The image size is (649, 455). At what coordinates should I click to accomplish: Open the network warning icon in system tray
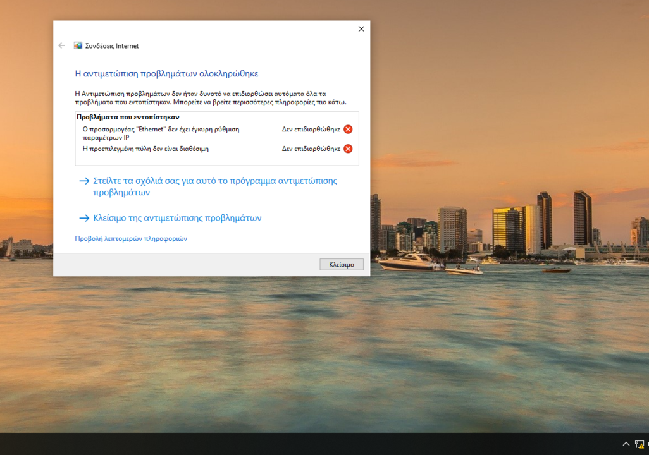click(639, 444)
